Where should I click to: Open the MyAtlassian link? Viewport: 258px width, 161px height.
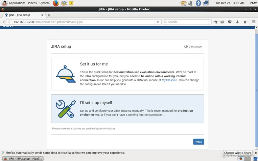tap(169, 80)
